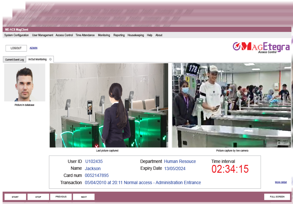Select the database picture thumbnail
This screenshot has width=293, height=204.
click(25, 82)
